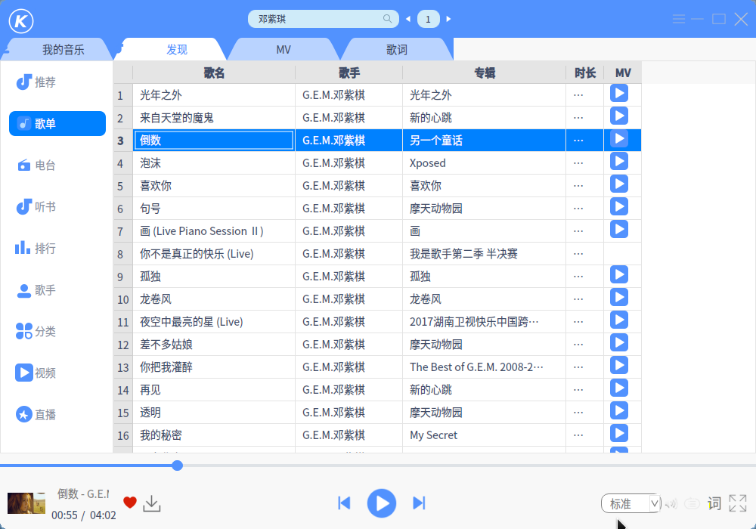Open 分类 category section
Image resolution: width=756 pixels, height=529 pixels.
(36, 332)
